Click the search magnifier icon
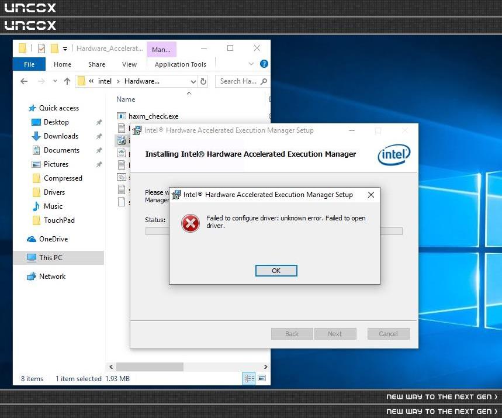 point(264,81)
